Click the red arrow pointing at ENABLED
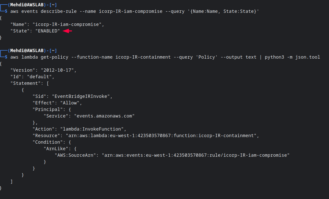329x199 pixels. tap(67, 31)
